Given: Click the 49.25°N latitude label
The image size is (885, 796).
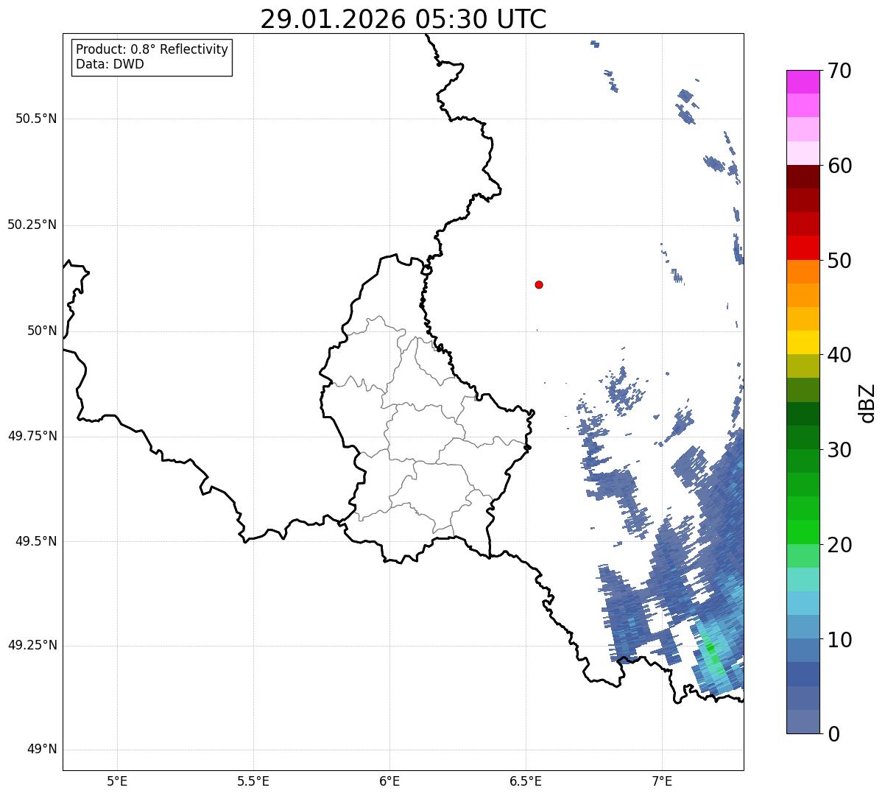Looking at the screenshot, I should (32, 645).
